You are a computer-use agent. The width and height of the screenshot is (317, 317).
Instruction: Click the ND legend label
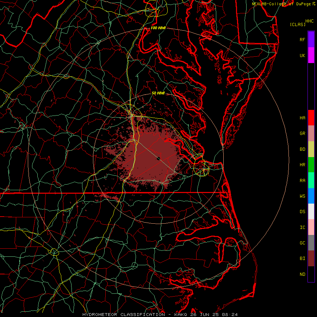point(302,274)
